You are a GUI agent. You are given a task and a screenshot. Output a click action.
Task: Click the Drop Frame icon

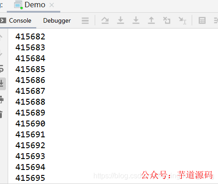coord(167,20)
